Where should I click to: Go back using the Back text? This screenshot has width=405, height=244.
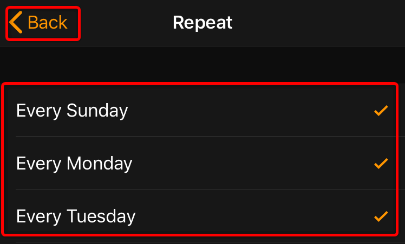click(48, 23)
